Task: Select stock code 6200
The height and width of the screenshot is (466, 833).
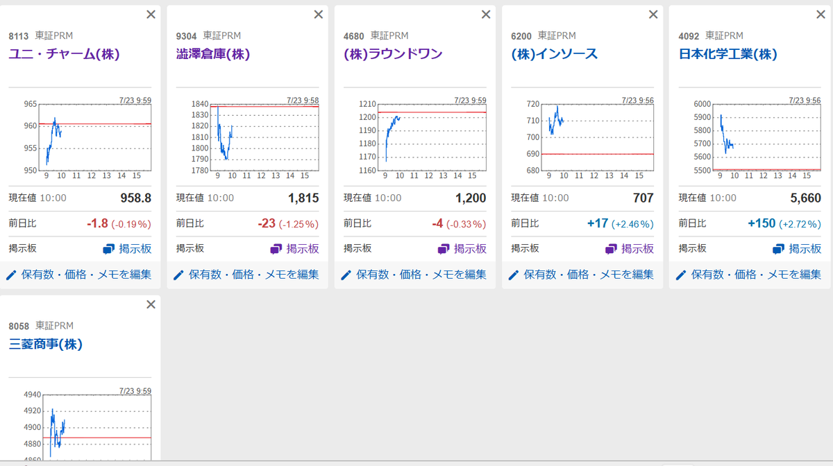Action: pos(521,36)
